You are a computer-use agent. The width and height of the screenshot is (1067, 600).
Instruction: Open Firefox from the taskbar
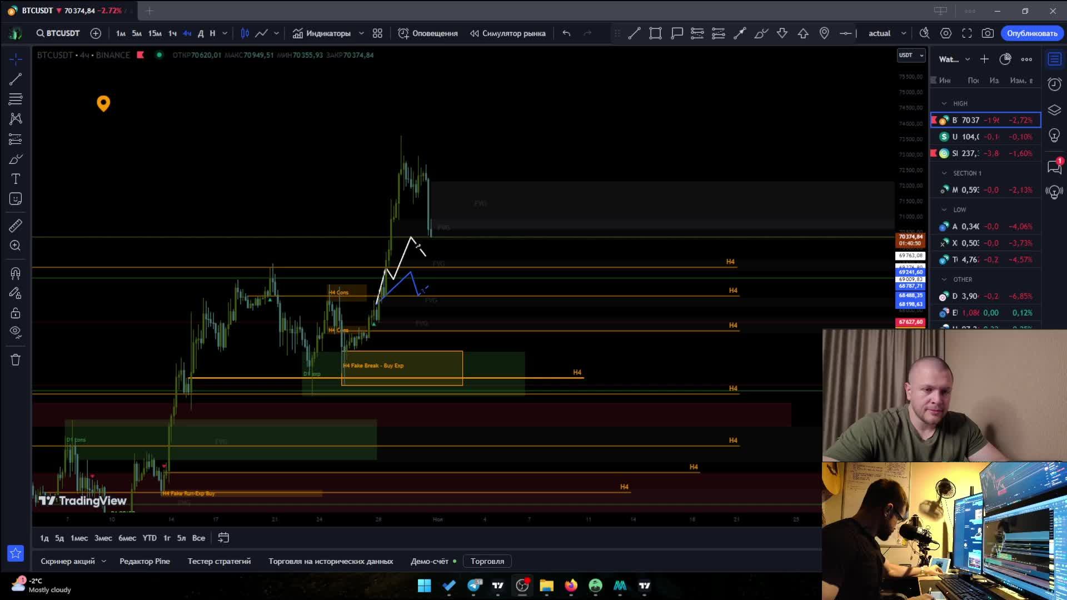click(x=571, y=586)
